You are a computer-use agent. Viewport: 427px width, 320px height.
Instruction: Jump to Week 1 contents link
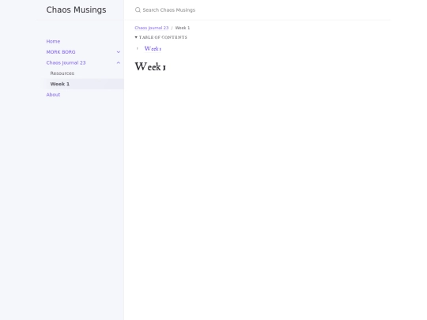153,49
